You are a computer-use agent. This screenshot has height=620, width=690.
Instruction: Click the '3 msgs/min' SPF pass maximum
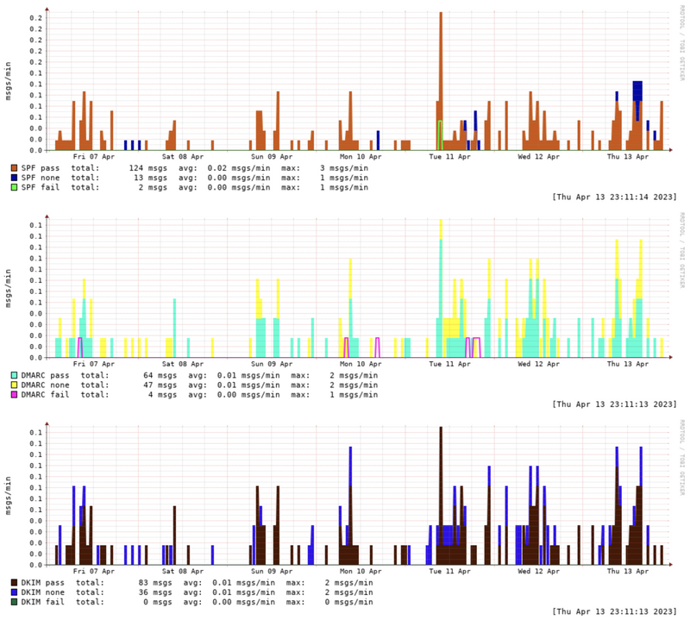(x=344, y=168)
